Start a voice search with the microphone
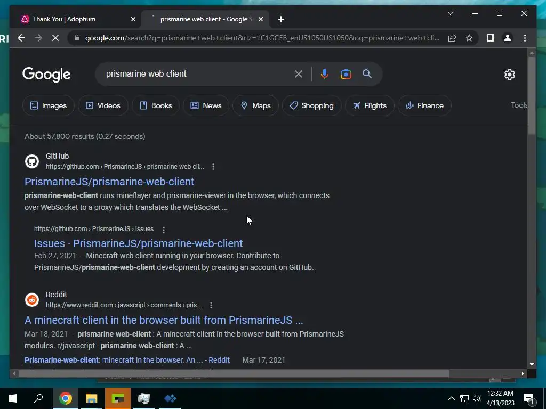Viewport: 546px width, 409px height. (x=325, y=73)
